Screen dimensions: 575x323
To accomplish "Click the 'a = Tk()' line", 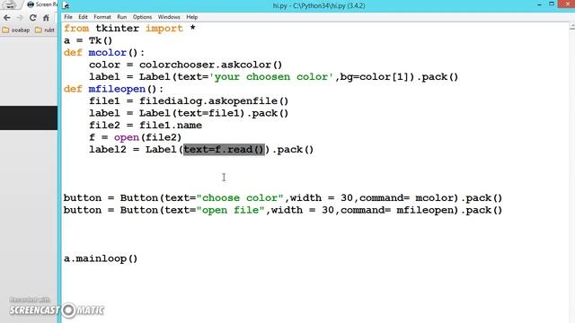I will coord(88,40).
